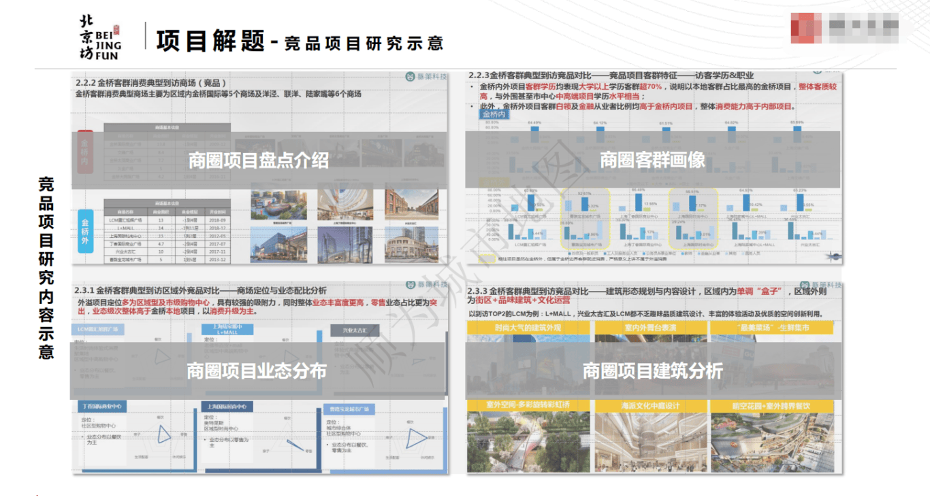Click the arched atrium interior photo

[652, 442]
